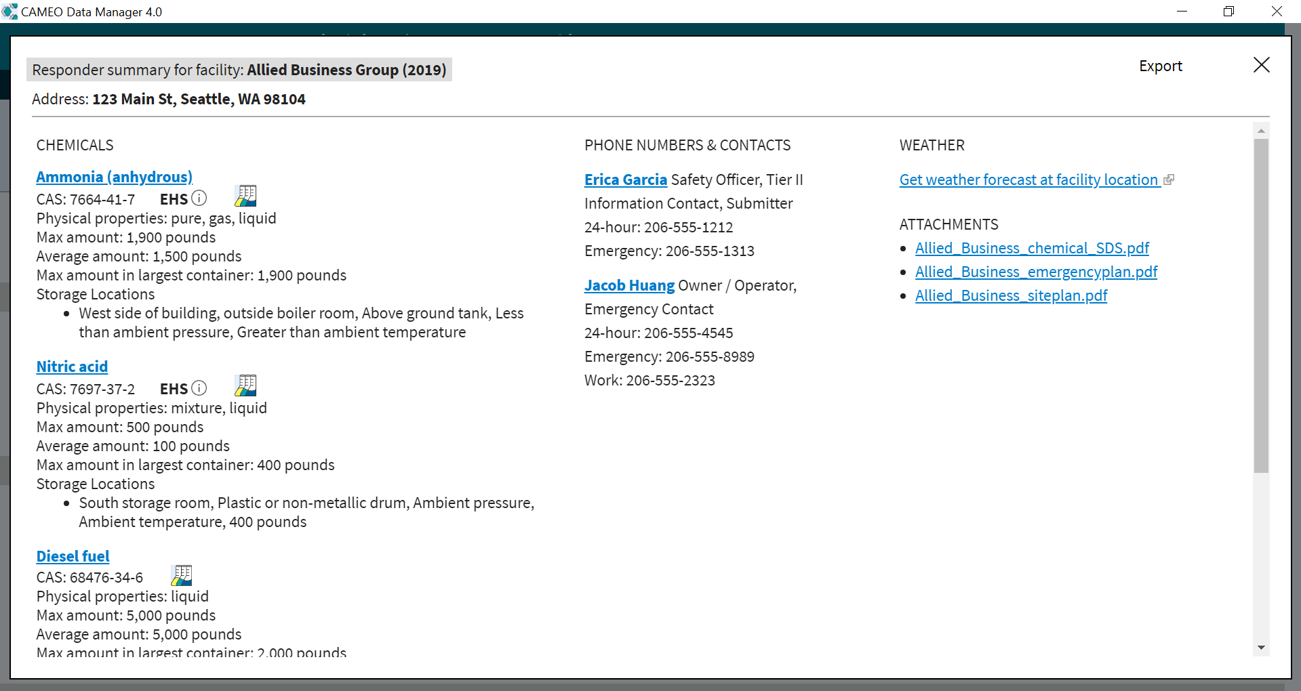Get weather forecast at facility location
Image resolution: width=1301 pixels, height=691 pixels.
[1028, 180]
